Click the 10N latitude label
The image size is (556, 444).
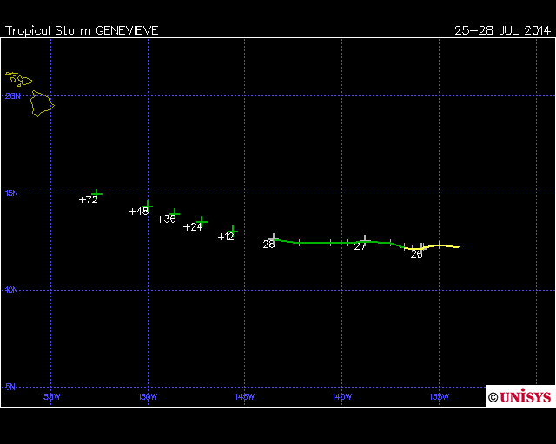(11, 290)
